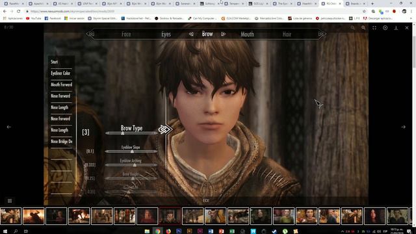Toggle the thumbnail grid icon
The width and height of the screenshot is (416, 234).
pyautogui.click(x=10, y=201)
